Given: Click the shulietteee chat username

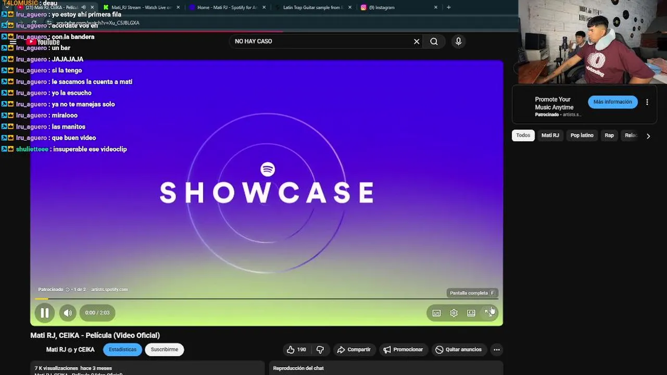Looking at the screenshot, I should [32, 149].
